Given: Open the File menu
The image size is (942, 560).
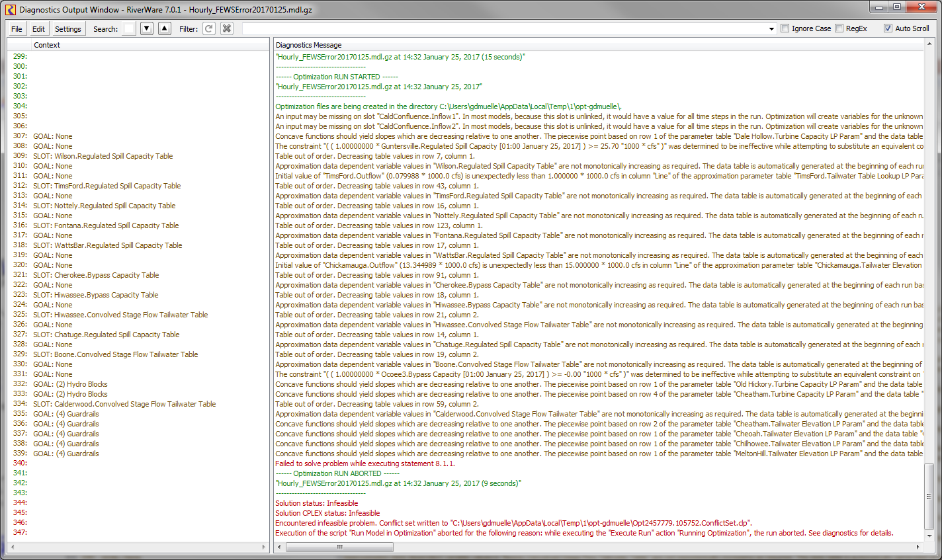Looking at the screenshot, I should click(17, 29).
